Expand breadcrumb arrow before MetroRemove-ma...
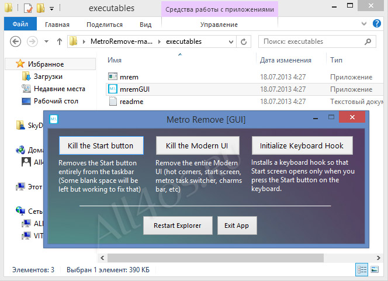The image size is (388, 281). coord(84,41)
